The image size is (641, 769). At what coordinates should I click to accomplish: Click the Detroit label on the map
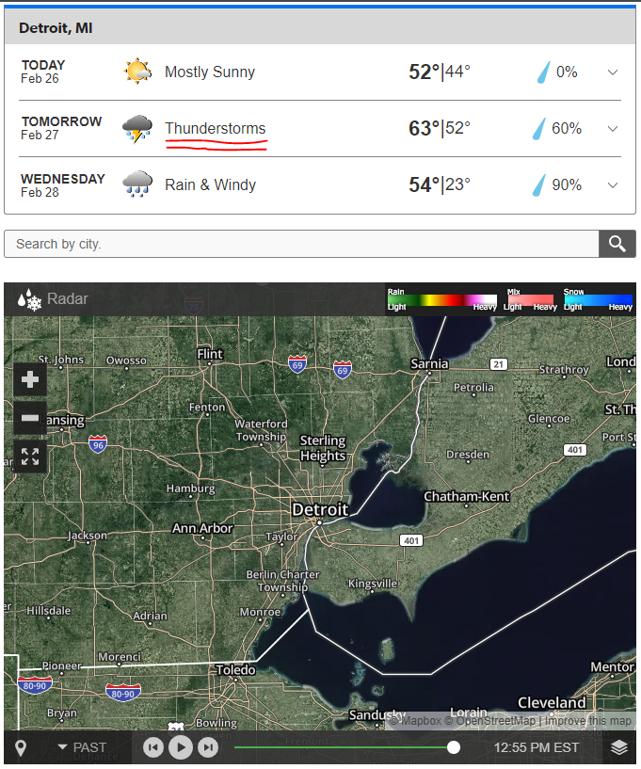[x=320, y=509]
